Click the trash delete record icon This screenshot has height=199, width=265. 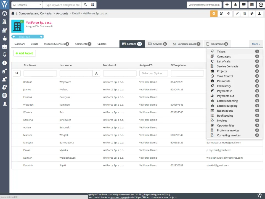[245, 14]
